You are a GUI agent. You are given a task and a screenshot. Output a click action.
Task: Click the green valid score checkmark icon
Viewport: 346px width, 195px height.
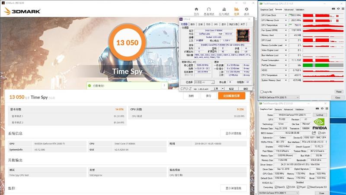click(90, 85)
